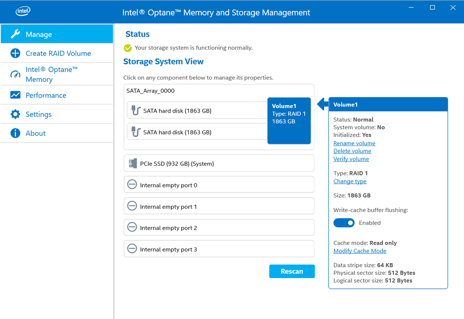Image resolution: width=464 pixels, height=319 pixels.
Task: Click the first SATA hard disk cable icon
Action: [x=136, y=111]
